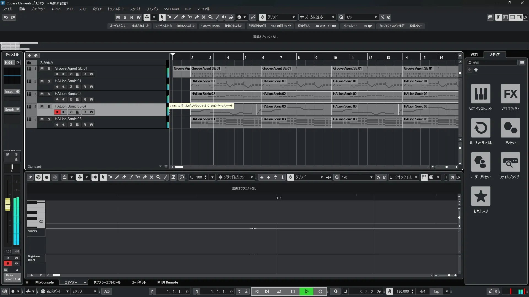The height and width of the screenshot is (297, 529).
Task: Click the channel volume fader handle
Action: (x=8, y=204)
